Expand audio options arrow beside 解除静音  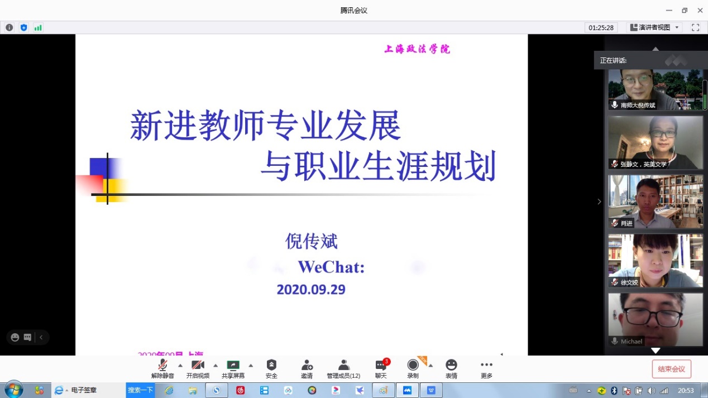pos(180,366)
